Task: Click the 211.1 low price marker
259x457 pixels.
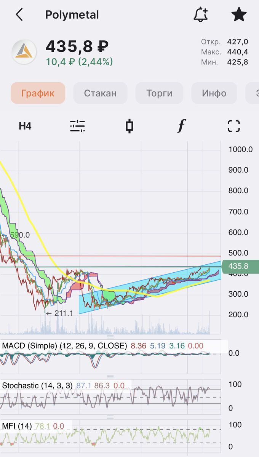Action: 59,313
